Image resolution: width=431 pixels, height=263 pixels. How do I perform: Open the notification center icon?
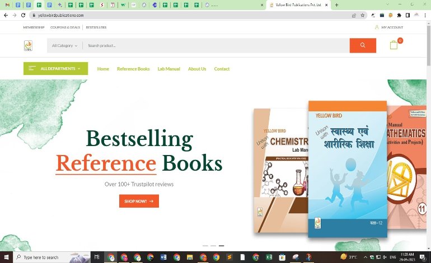[x=422, y=257]
